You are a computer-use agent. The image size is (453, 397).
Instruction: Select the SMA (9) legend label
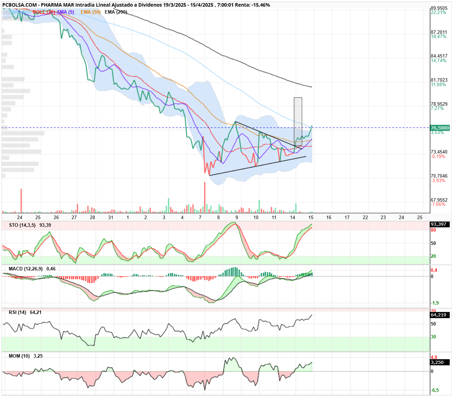pyautogui.click(x=66, y=12)
